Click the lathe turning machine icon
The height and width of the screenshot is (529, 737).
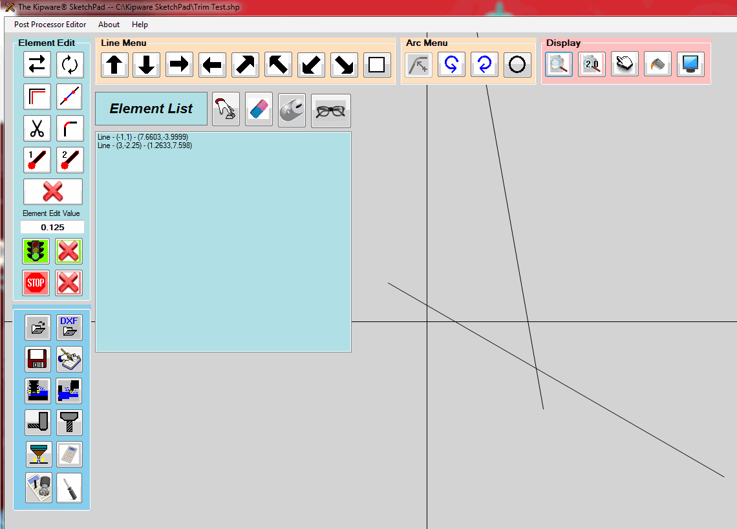[69, 391]
